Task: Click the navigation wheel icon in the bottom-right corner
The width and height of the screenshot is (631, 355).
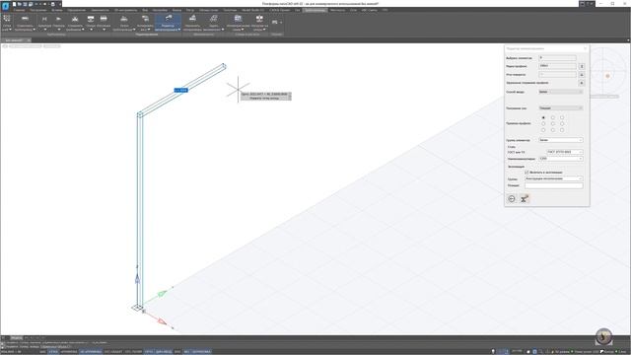Action: pyautogui.click(x=603, y=336)
